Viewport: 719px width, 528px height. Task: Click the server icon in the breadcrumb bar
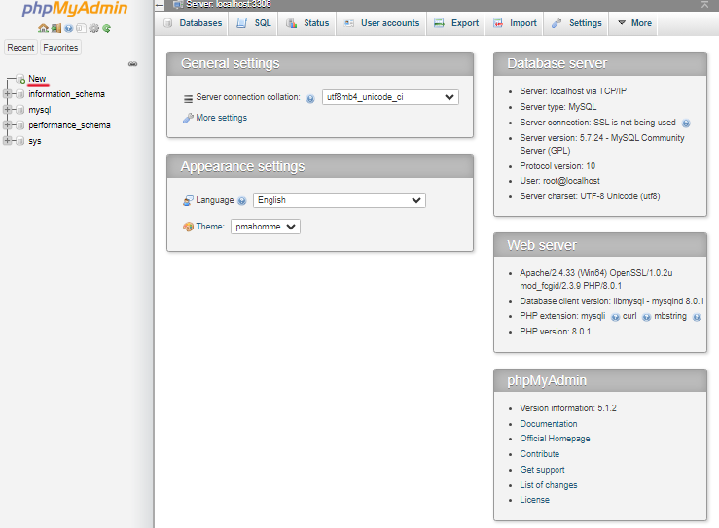pyautogui.click(x=178, y=4)
